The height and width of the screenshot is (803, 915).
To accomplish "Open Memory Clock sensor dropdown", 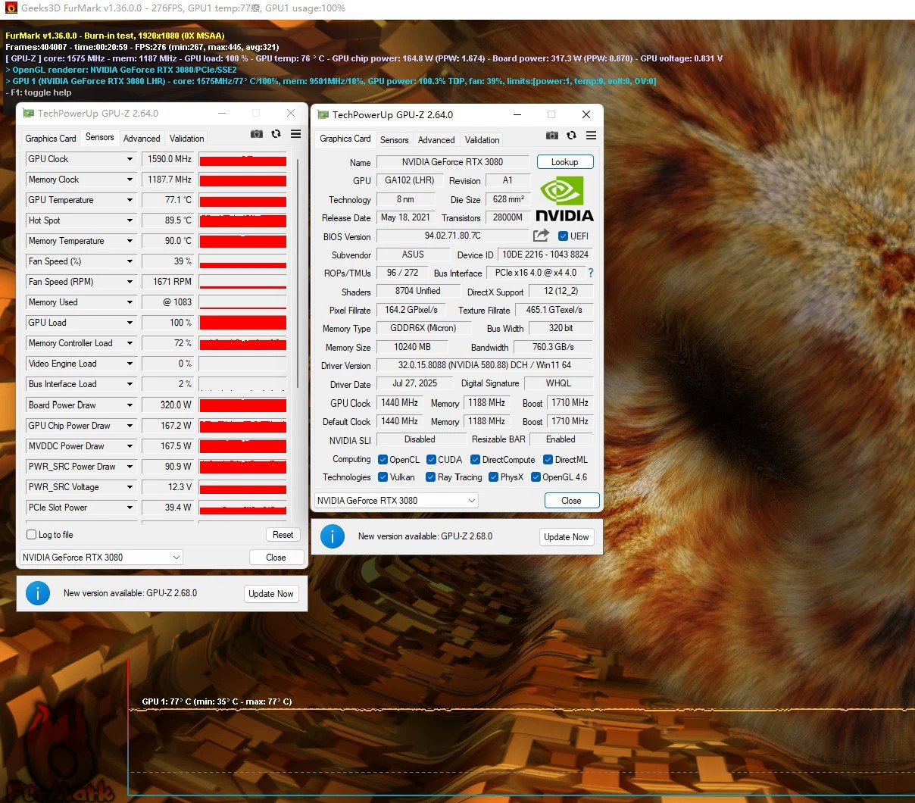I will tap(130, 180).
